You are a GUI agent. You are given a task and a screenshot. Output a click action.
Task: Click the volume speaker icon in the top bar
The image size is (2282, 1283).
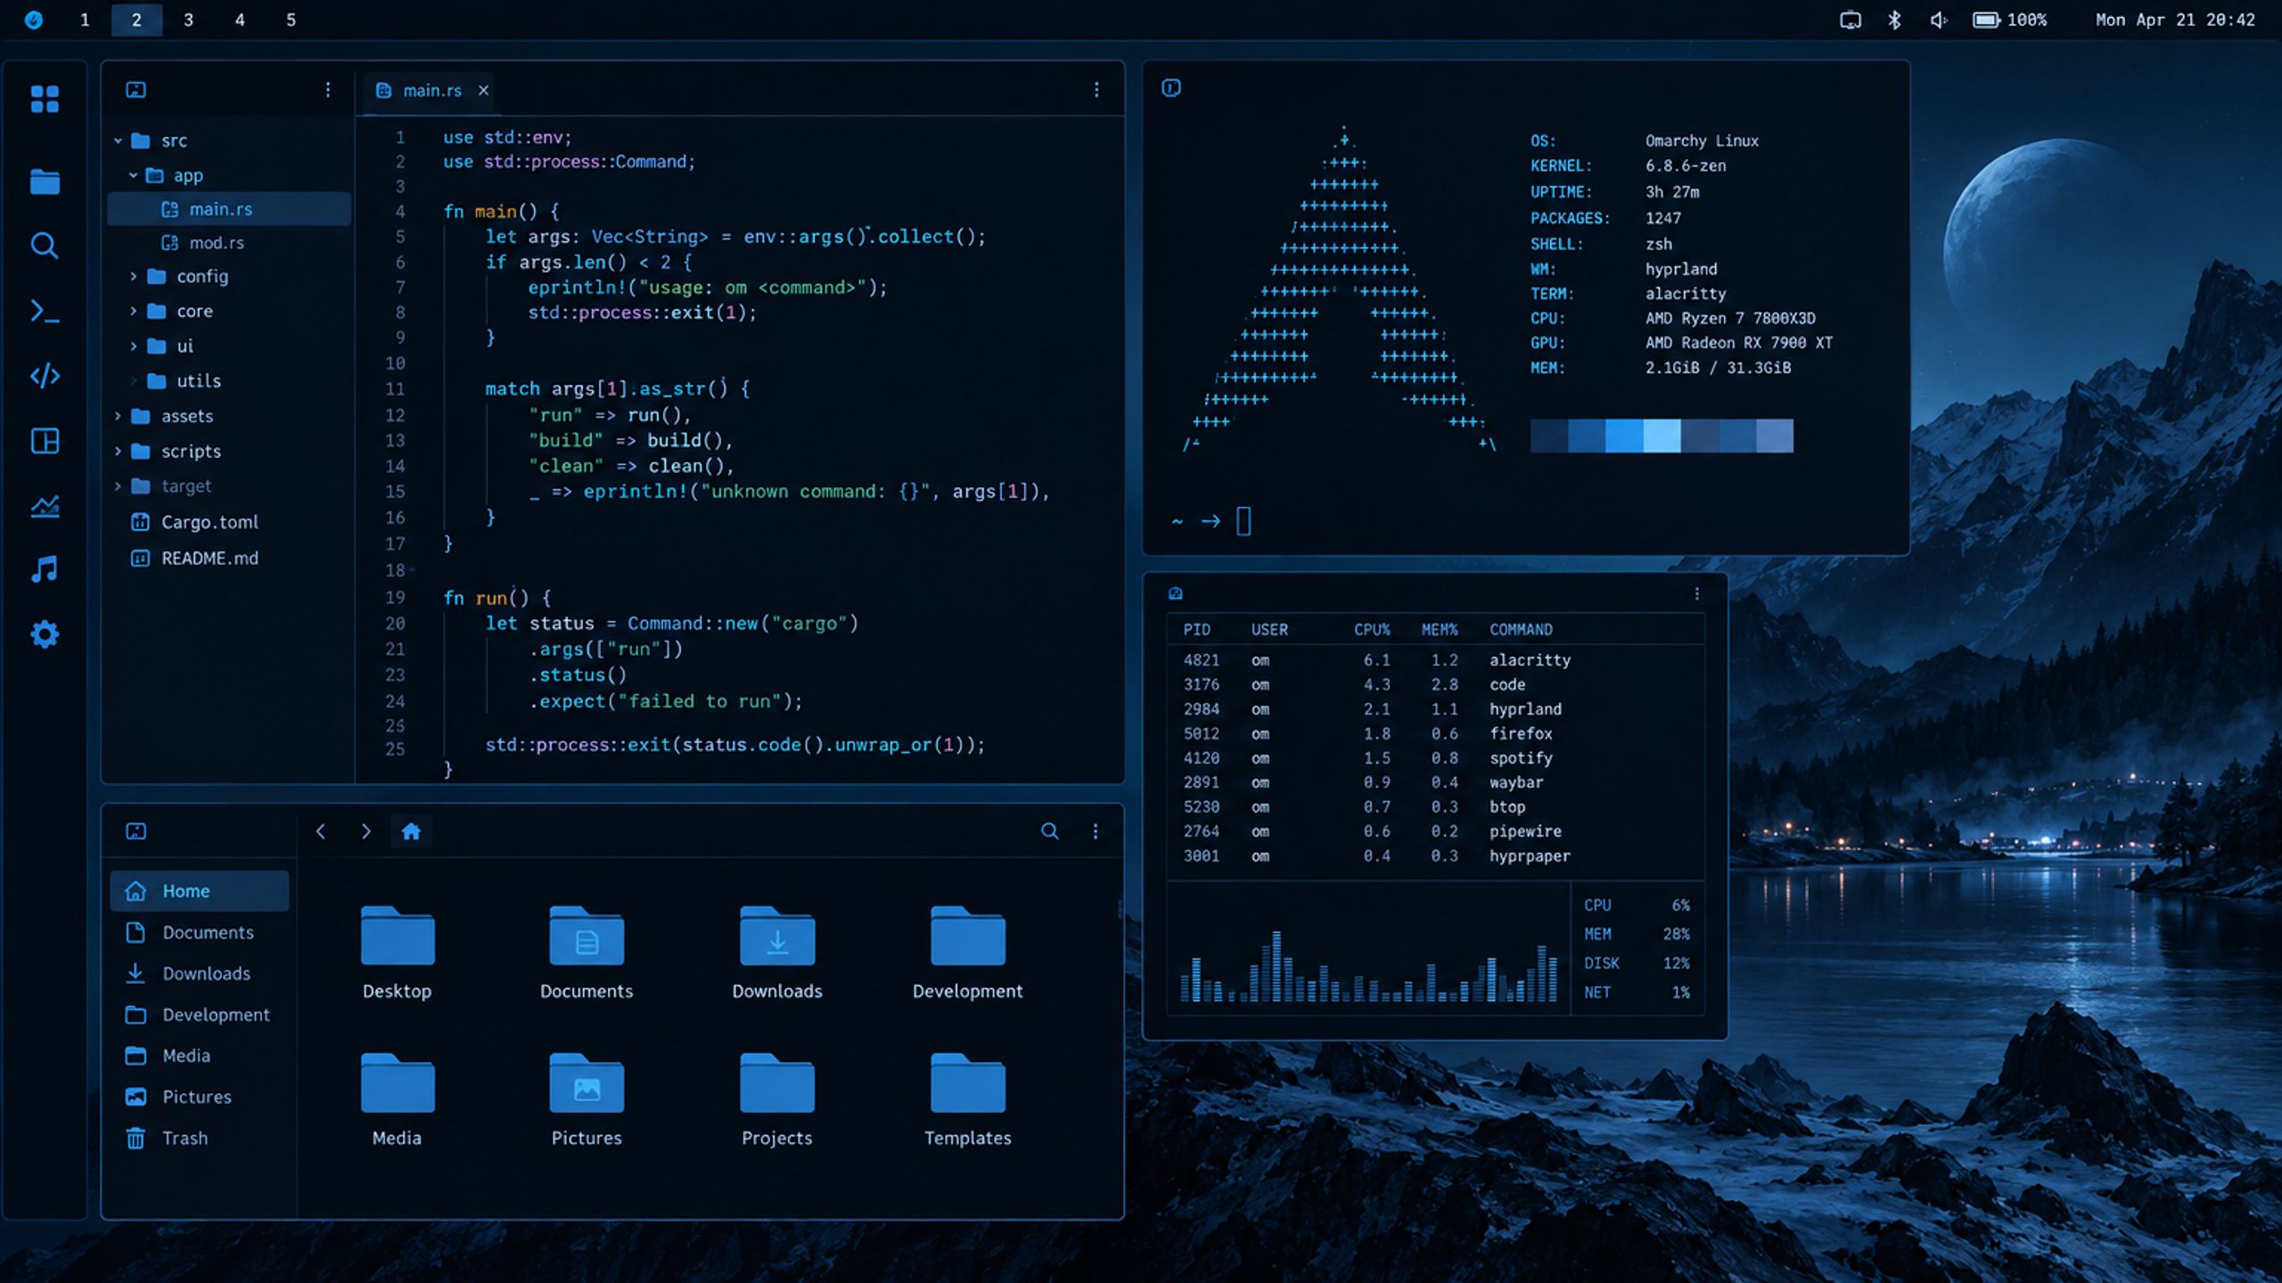(1938, 20)
